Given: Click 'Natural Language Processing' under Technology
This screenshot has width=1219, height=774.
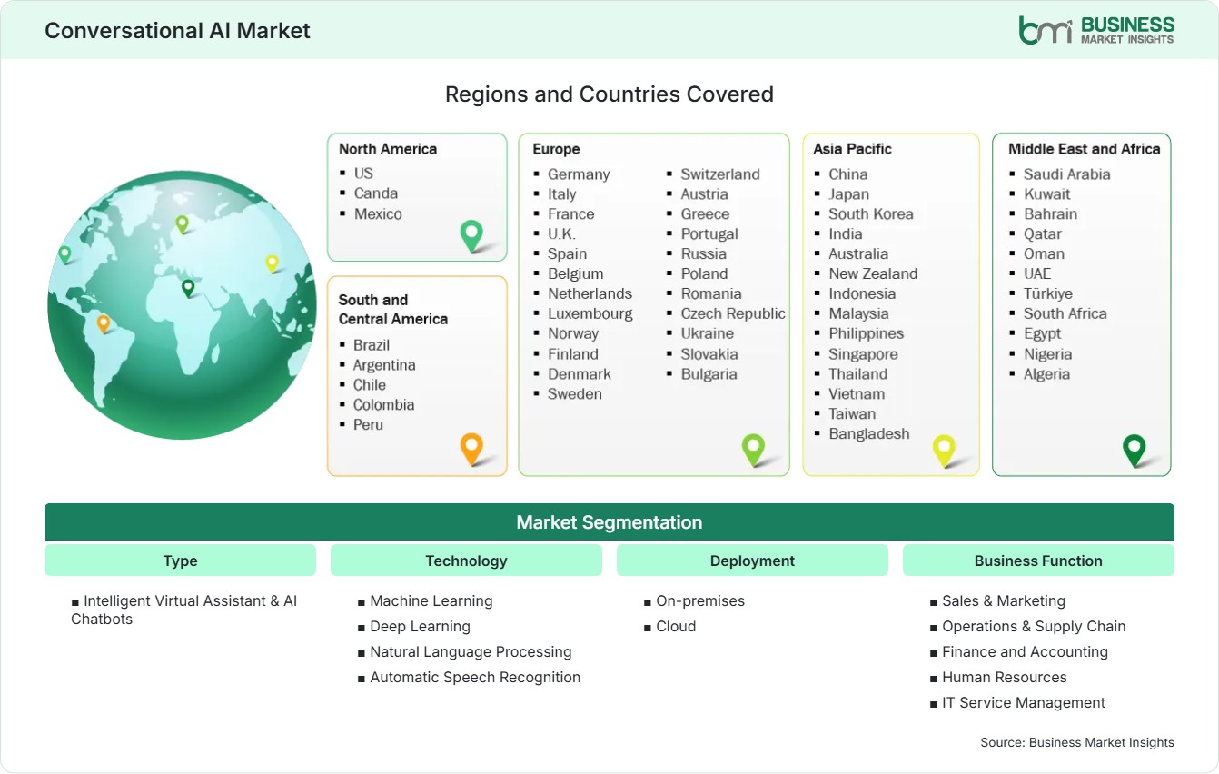Looking at the screenshot, I should (471, 652).
